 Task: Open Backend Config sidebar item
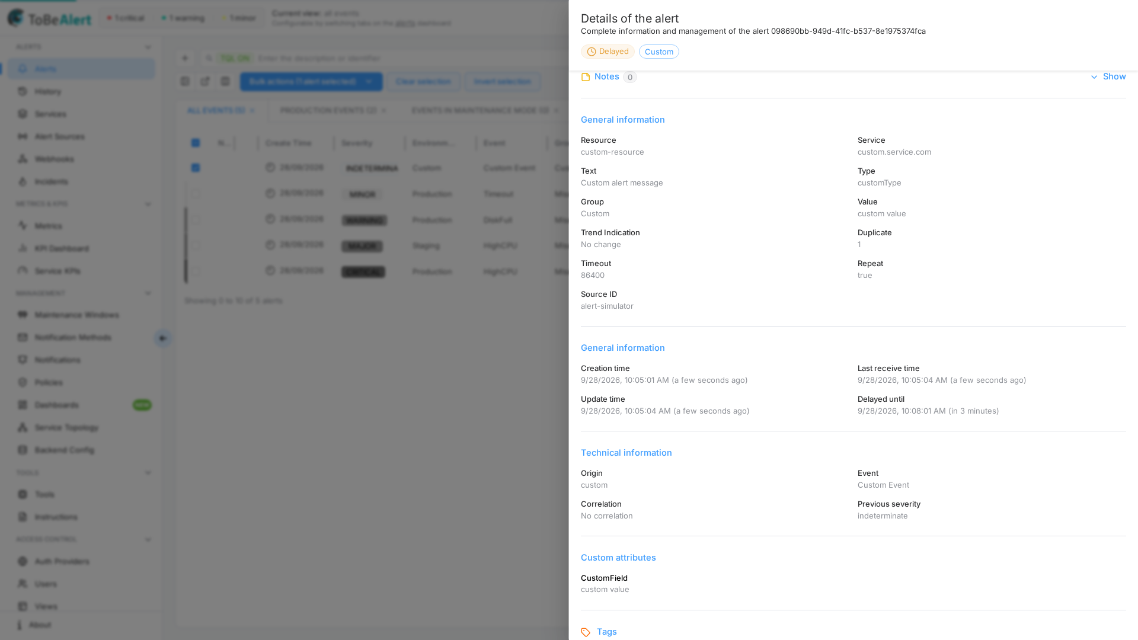tap(81, 450)
